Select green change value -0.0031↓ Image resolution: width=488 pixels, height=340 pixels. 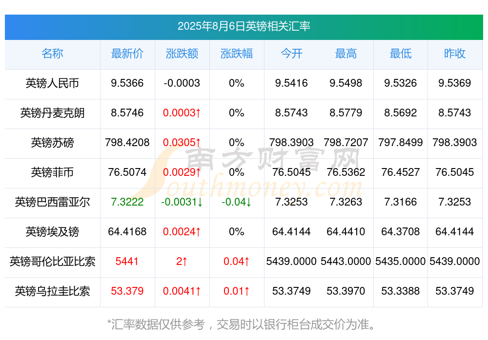(182, 202)
